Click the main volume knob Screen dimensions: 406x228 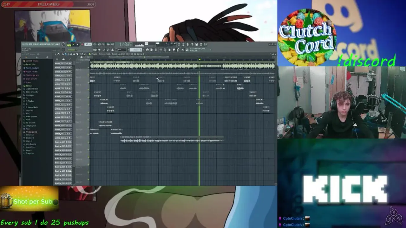pyautogui.click(x=63, y=44)
